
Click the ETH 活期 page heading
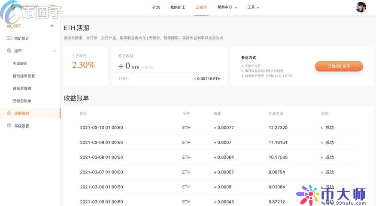76,28
